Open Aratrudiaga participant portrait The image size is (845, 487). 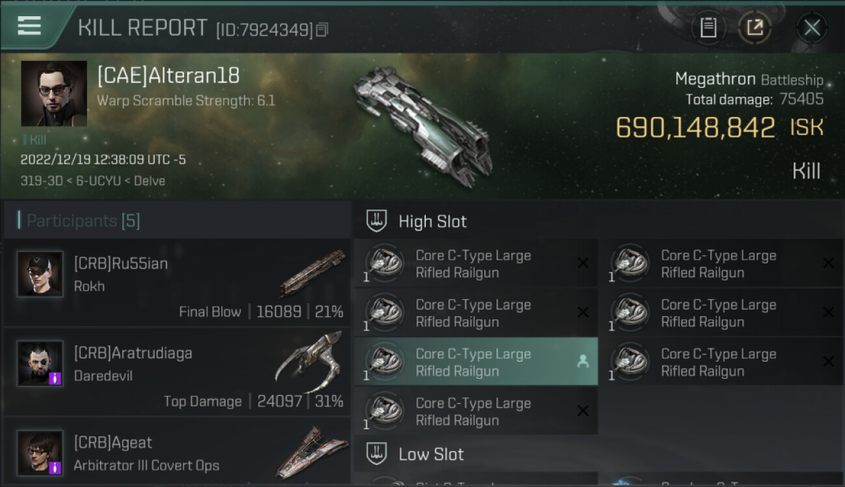(40, 364)
